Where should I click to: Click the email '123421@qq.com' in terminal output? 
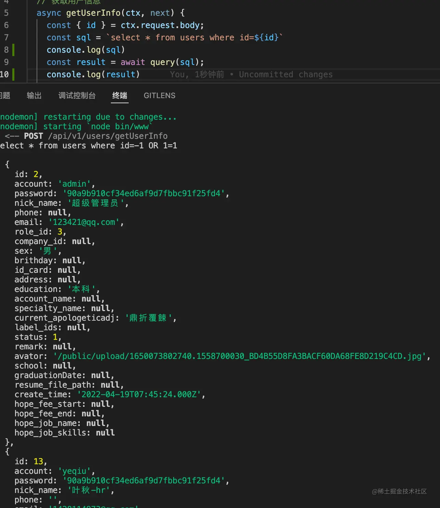[83, 222]
